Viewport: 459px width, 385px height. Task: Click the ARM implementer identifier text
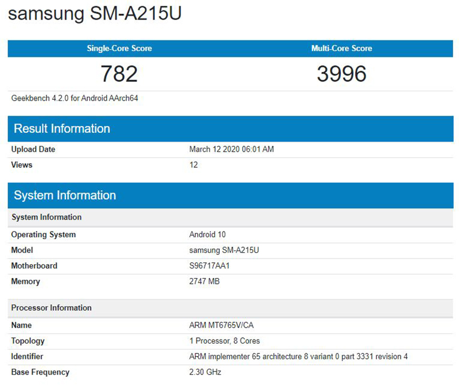click(x=298, y=356)
